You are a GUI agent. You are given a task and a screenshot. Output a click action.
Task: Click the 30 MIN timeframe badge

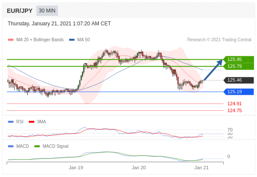47,11
